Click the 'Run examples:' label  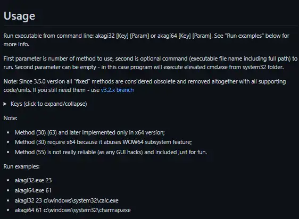coord(22,166)
